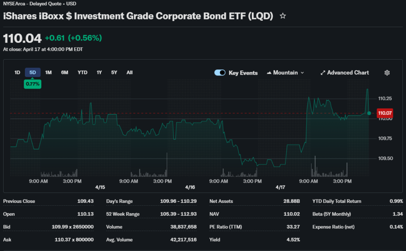406x251 pixels.
Task: Click the Key Events label
Action: click(243, 73)
